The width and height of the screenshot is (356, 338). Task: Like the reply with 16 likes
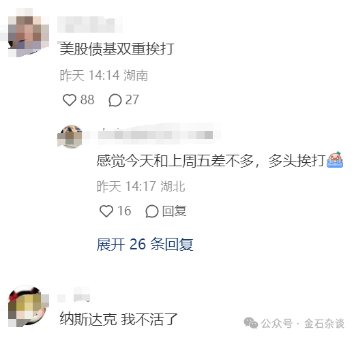(x=106, y=211)
